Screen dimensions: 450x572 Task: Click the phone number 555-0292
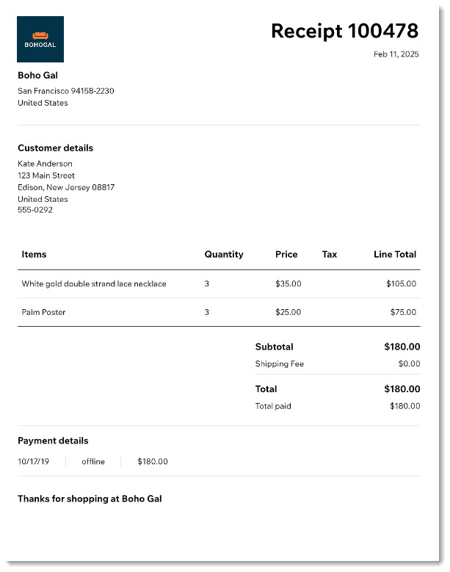tap(35, 210)
